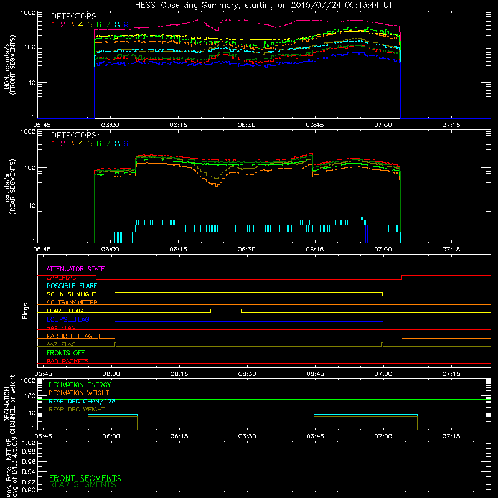498x498 pixels.
Task: Select detector number 8 in rear segments legend
Action: (117, 144)
